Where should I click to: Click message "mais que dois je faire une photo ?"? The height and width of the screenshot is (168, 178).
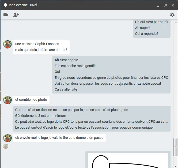pos(41,50)
